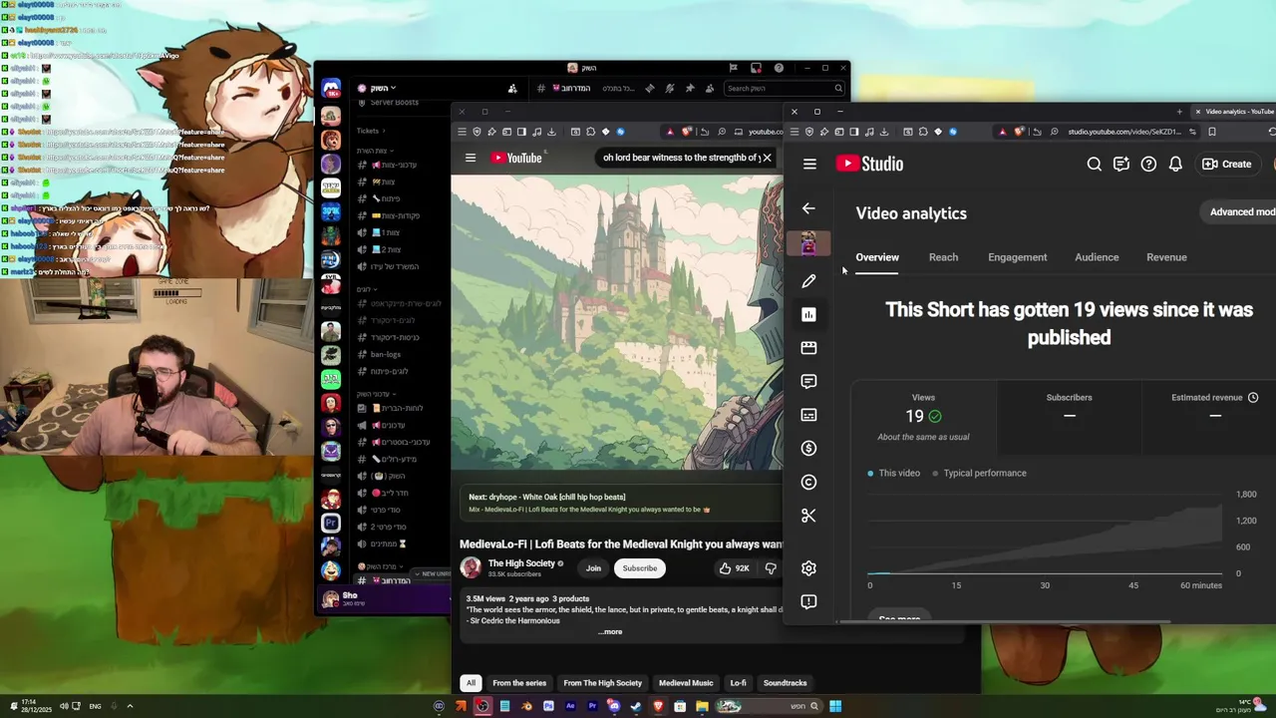
Task: Click Windows Start button
Action: [x=835, y=707]
